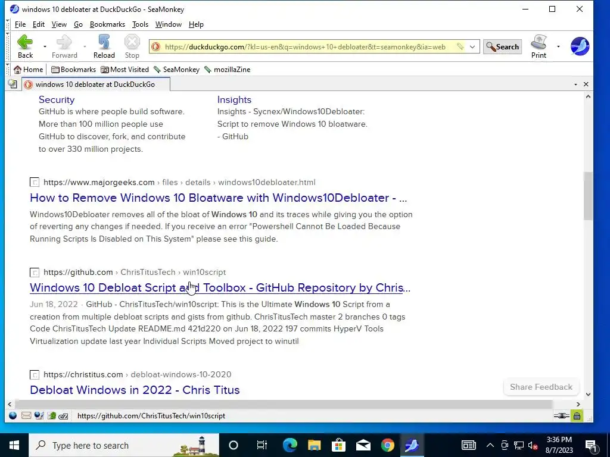The width and height of the screenshot is (610, 457).
Task: Open the Bookmarks menu
Action: 107,24
